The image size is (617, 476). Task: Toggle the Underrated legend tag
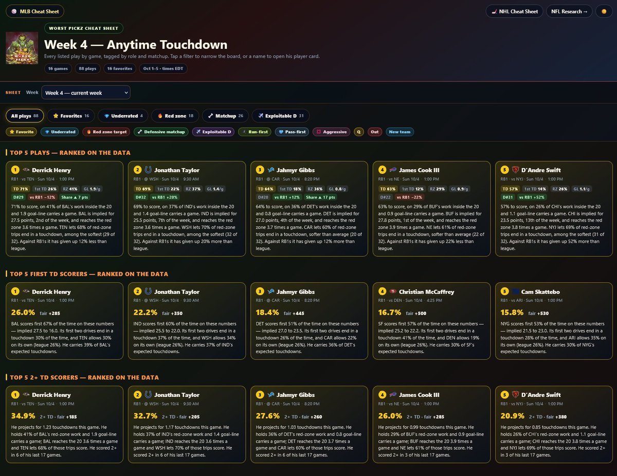pos(60,132)
